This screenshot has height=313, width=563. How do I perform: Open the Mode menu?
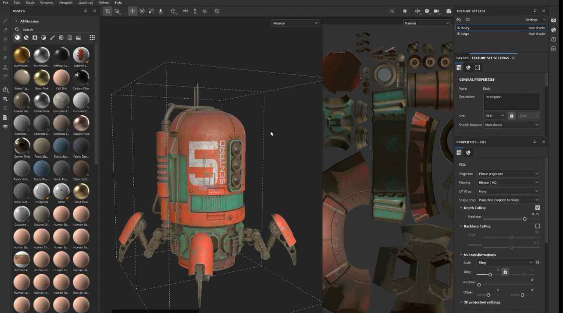tap(30, 3)
